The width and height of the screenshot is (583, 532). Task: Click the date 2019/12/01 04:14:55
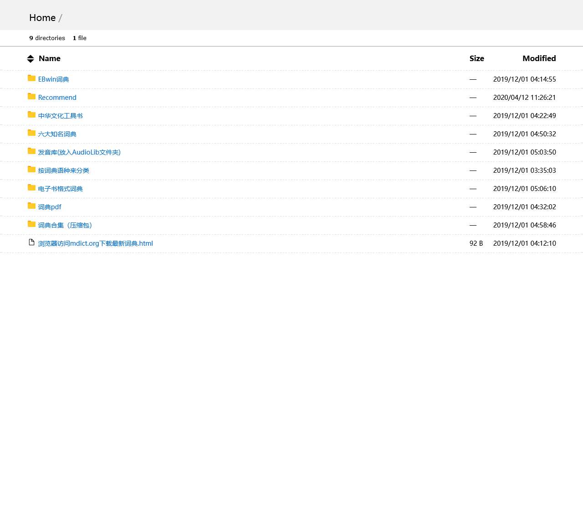pyautogui.click(x=525, y=79)
